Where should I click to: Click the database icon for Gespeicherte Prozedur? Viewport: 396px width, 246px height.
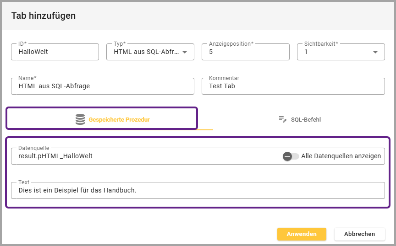pyautogui.click(x=80, y=119)
